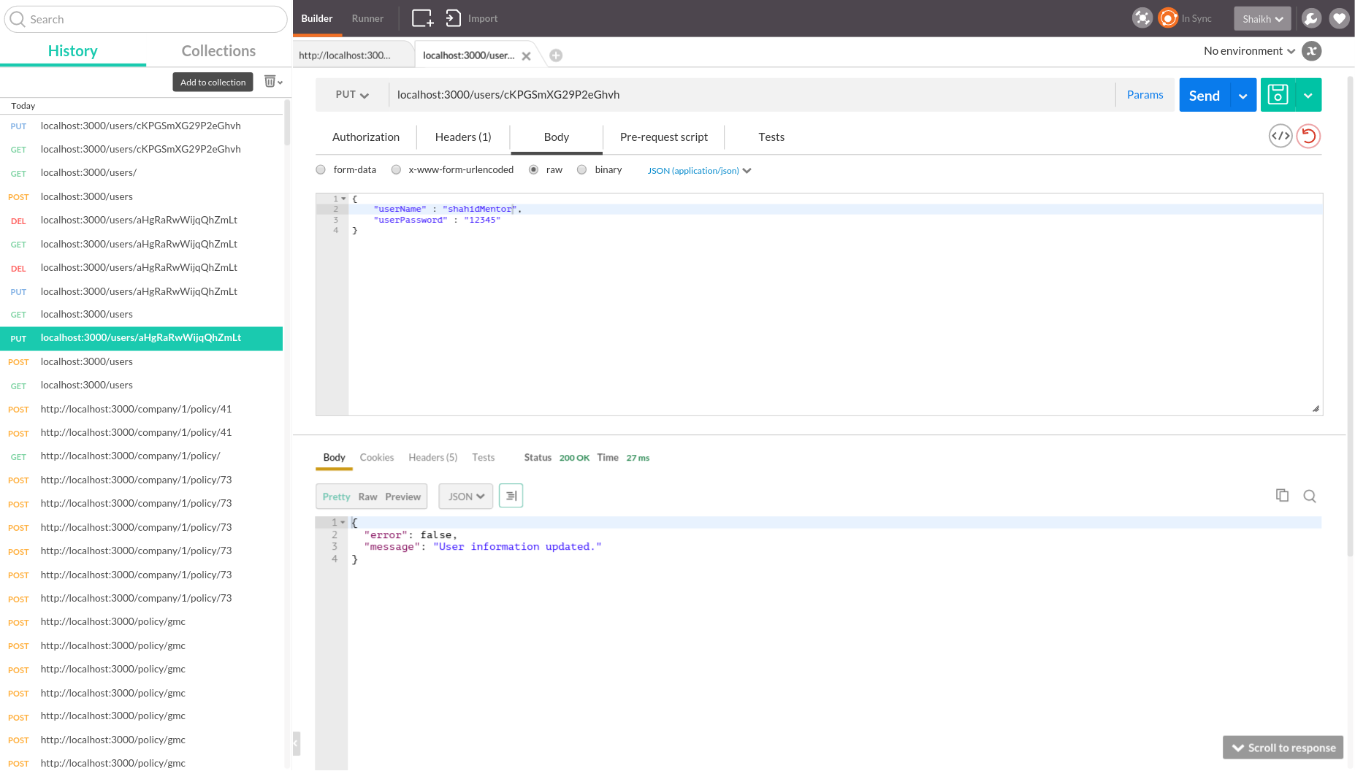Click the Scroll to response button
This screenshot has width=1355, height=771.
(x=1283, y=747)
